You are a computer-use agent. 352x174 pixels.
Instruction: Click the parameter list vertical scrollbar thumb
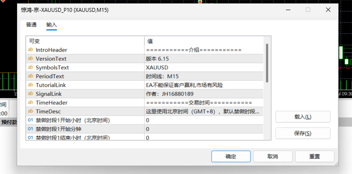pyautogui.click(x=267, y=63)
